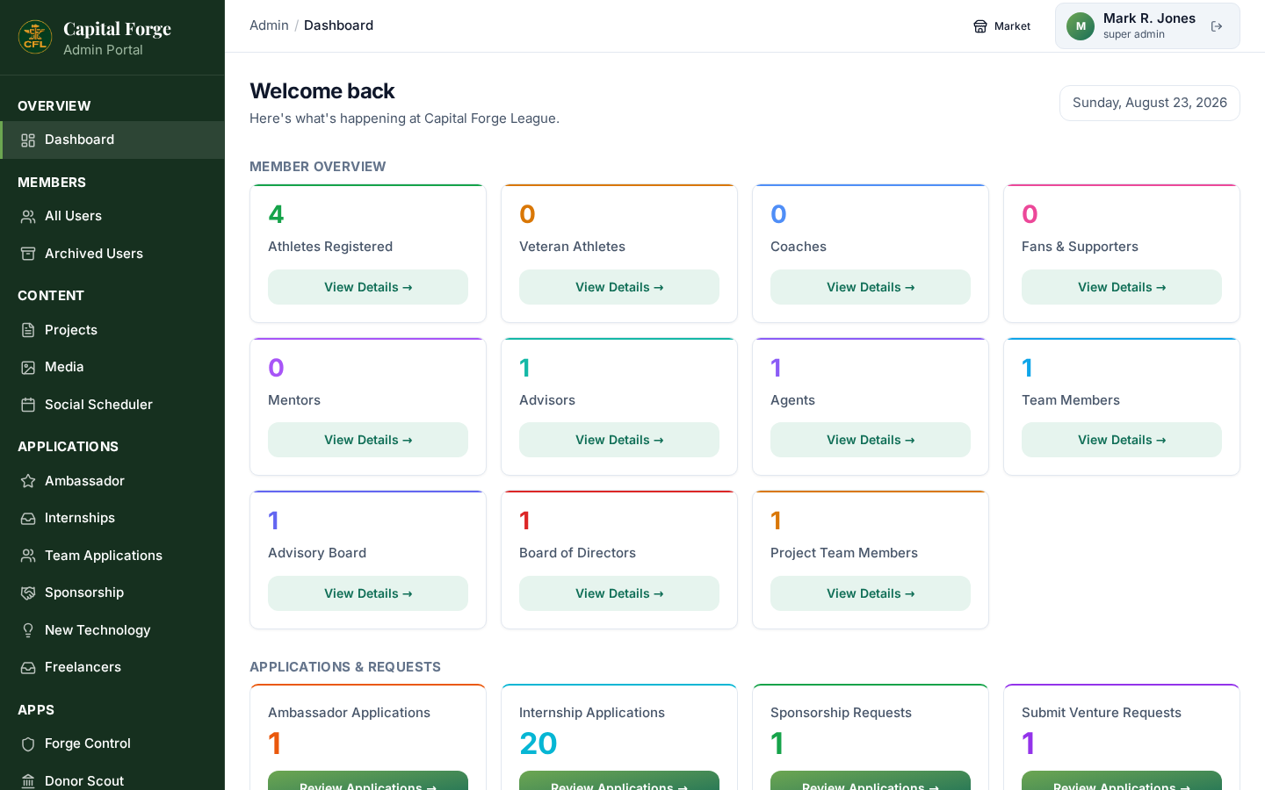
Task: View details for Team Members
Action: pos(1122,440)
